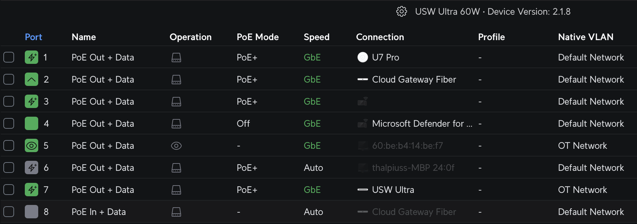
Task: Click the Native VLAN column header
Action: [x=586, y=37]
